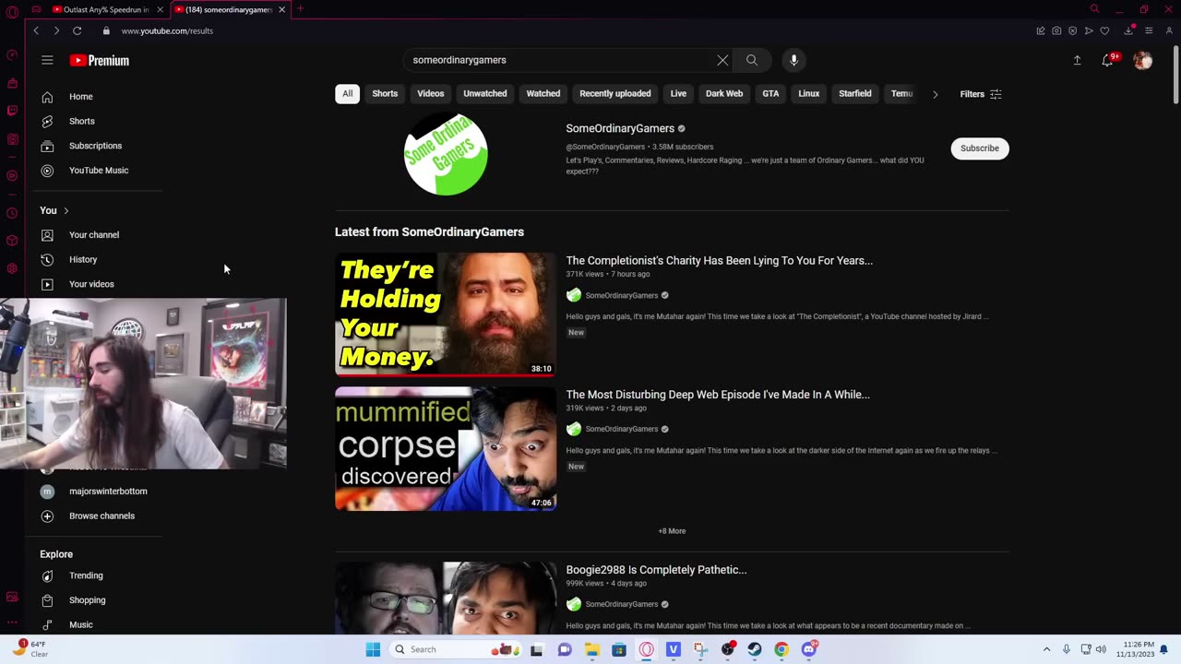Open the browser downloads icon
The width and height of the screenshot is (1181, 664).
pyautogui.click(x=1128, y=30)
